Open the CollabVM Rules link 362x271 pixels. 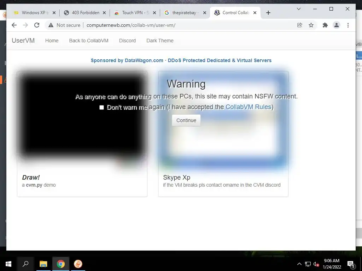click(x=248, y=107)
